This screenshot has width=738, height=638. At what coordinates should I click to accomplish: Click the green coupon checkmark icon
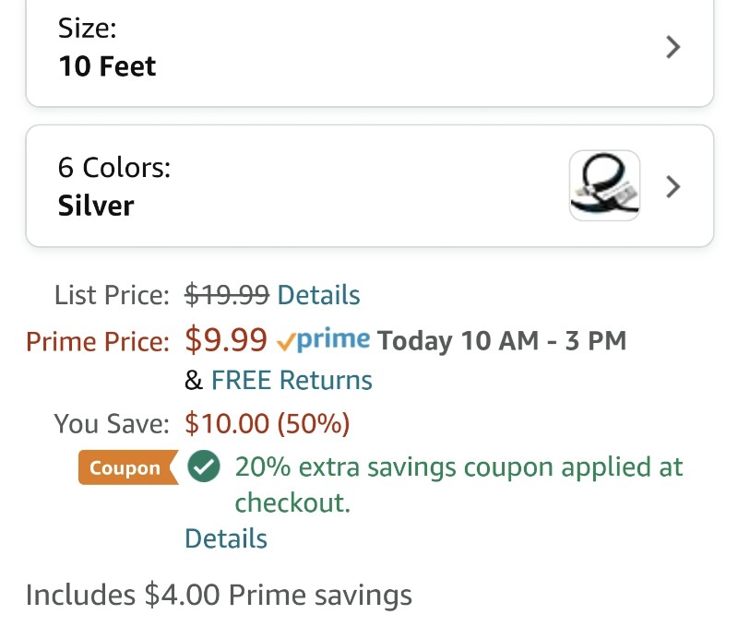tap(204, 467)
